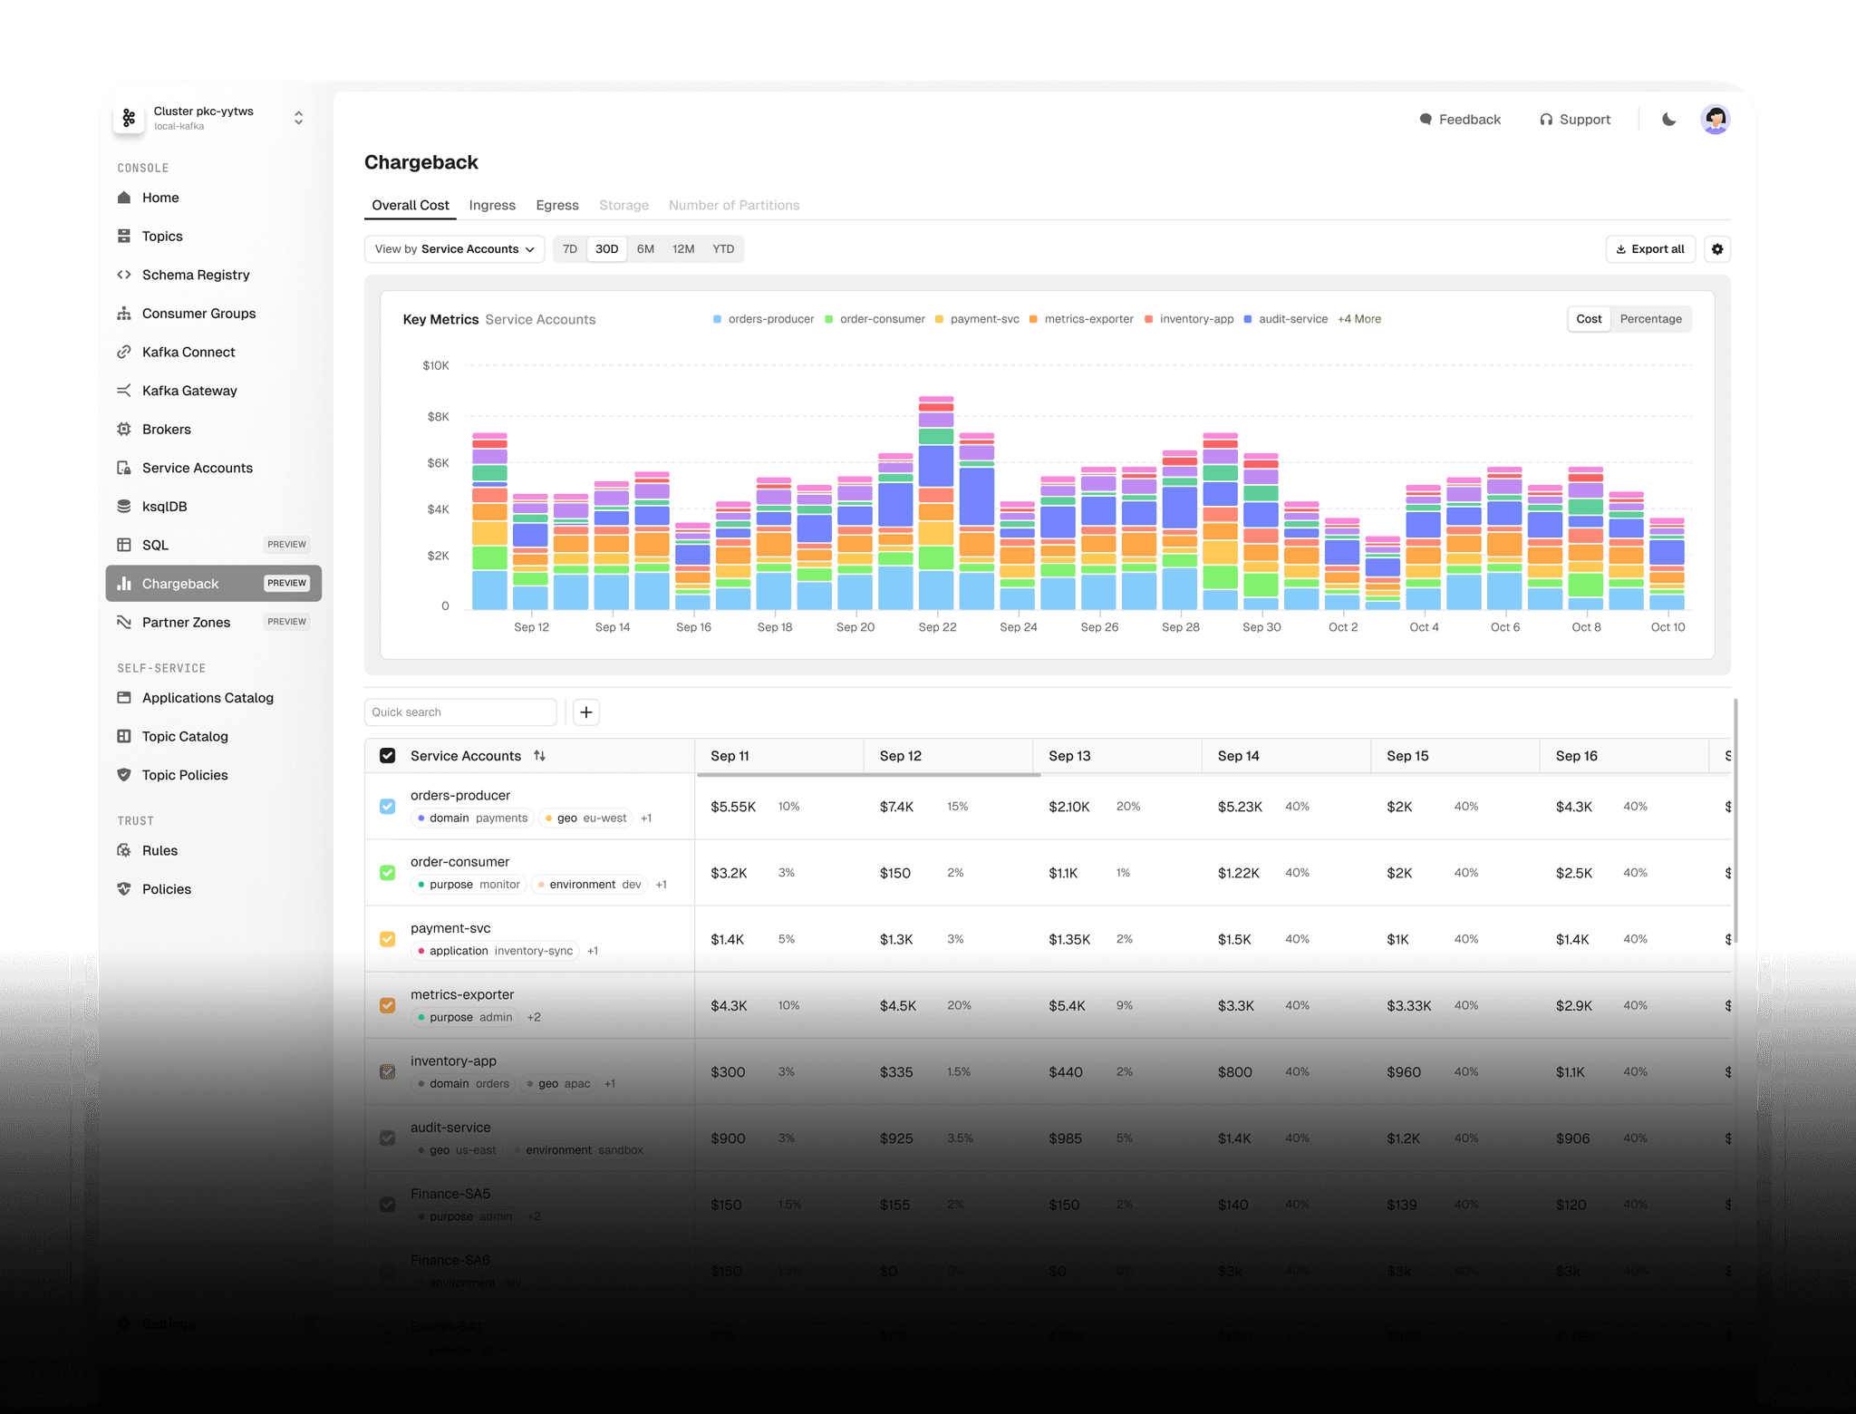Open ksqlDB database icon
This screenshot has height=1414, width=1856.
point(124,506)
